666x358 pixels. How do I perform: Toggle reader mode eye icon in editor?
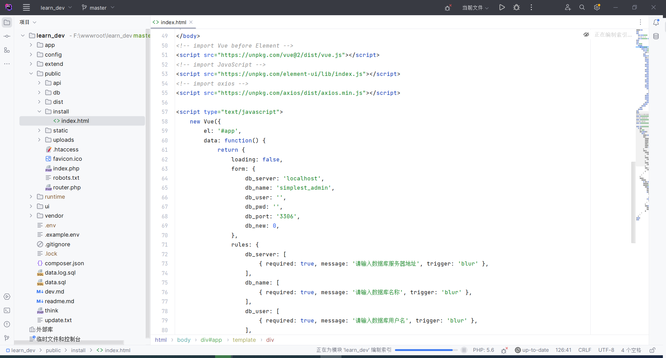(x=586, y=34)
